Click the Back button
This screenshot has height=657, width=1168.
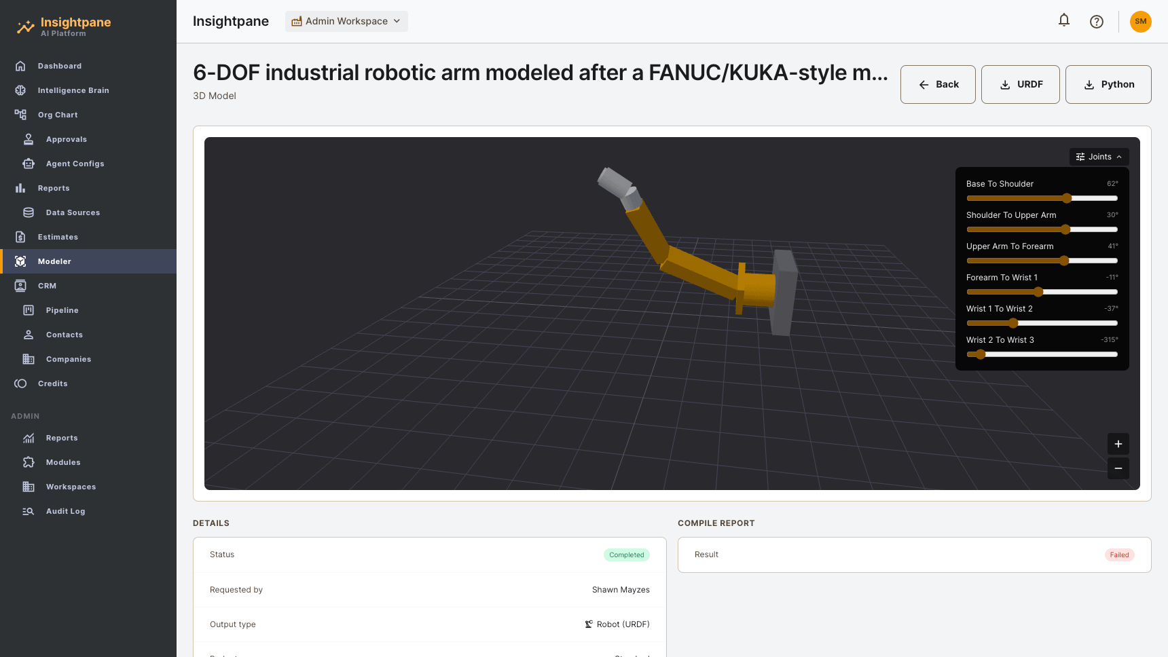click(x=938, y=84)
